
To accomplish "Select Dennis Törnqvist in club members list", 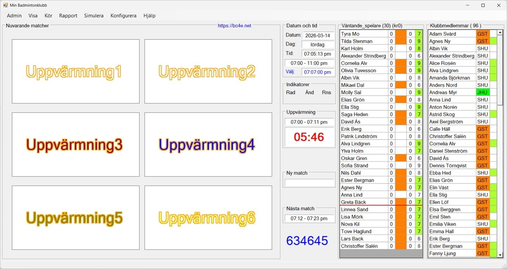I will point(452,166).
